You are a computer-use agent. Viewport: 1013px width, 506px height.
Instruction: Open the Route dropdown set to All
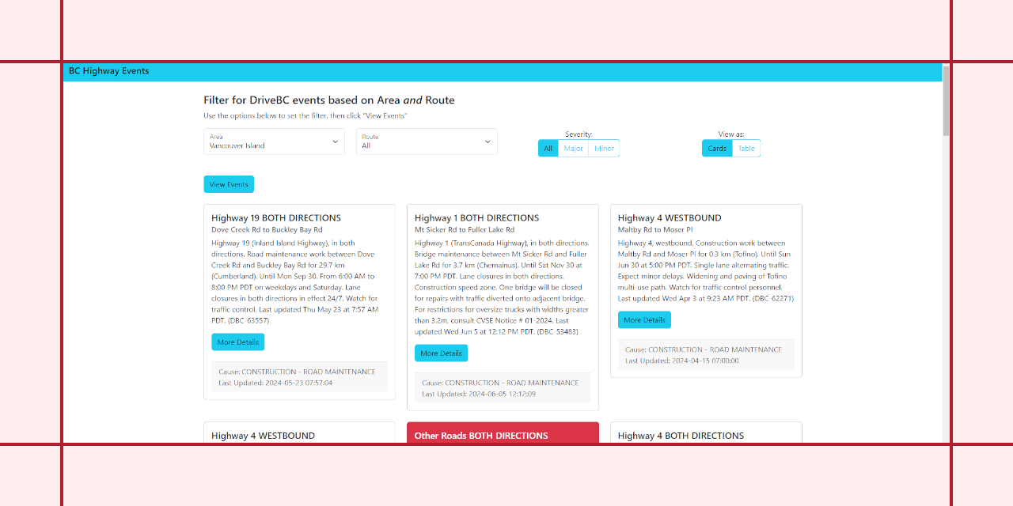pos(426,142)
